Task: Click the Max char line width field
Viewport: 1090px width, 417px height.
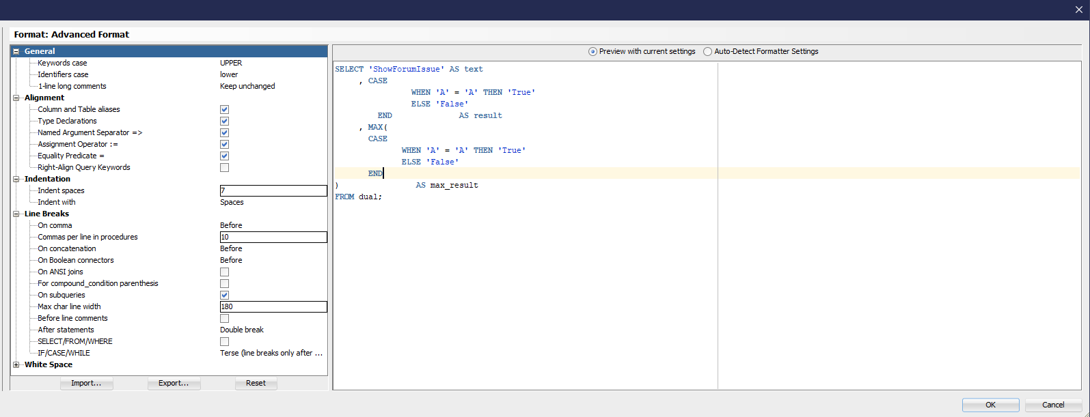Action: coord(273,306)
